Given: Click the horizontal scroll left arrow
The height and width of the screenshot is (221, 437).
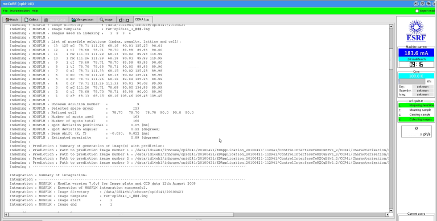Looking at the screenshot, I should 6,215.
